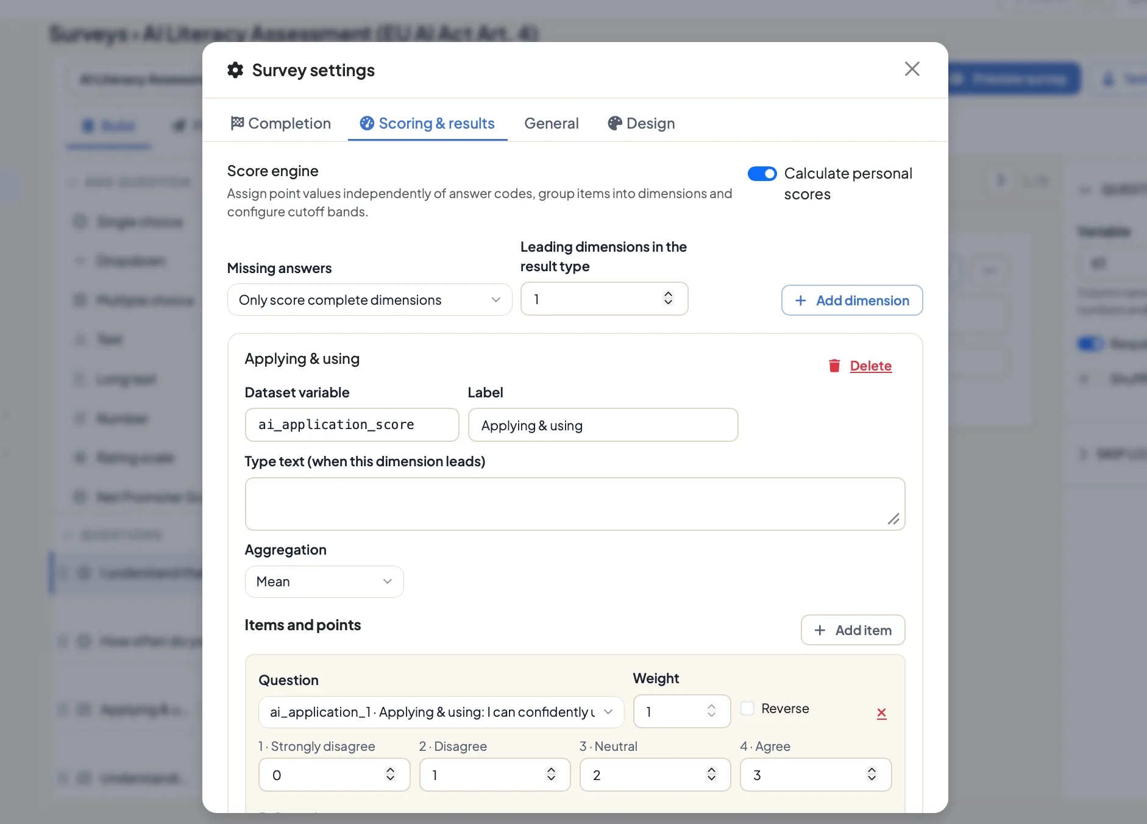This screenshot has height=824, width=1147.
Task: Open the Completion tab
Action: pos(280,123)
